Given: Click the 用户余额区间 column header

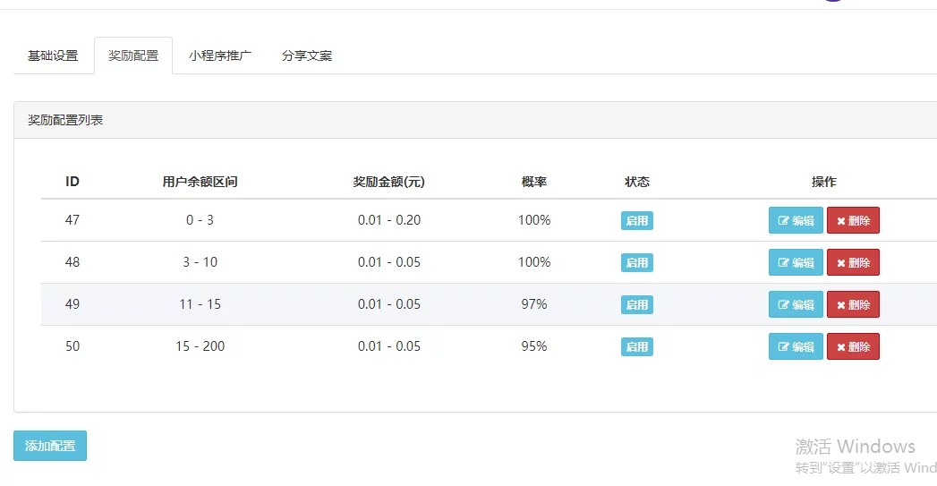Looking at the screenshot, I should (200, 182).
